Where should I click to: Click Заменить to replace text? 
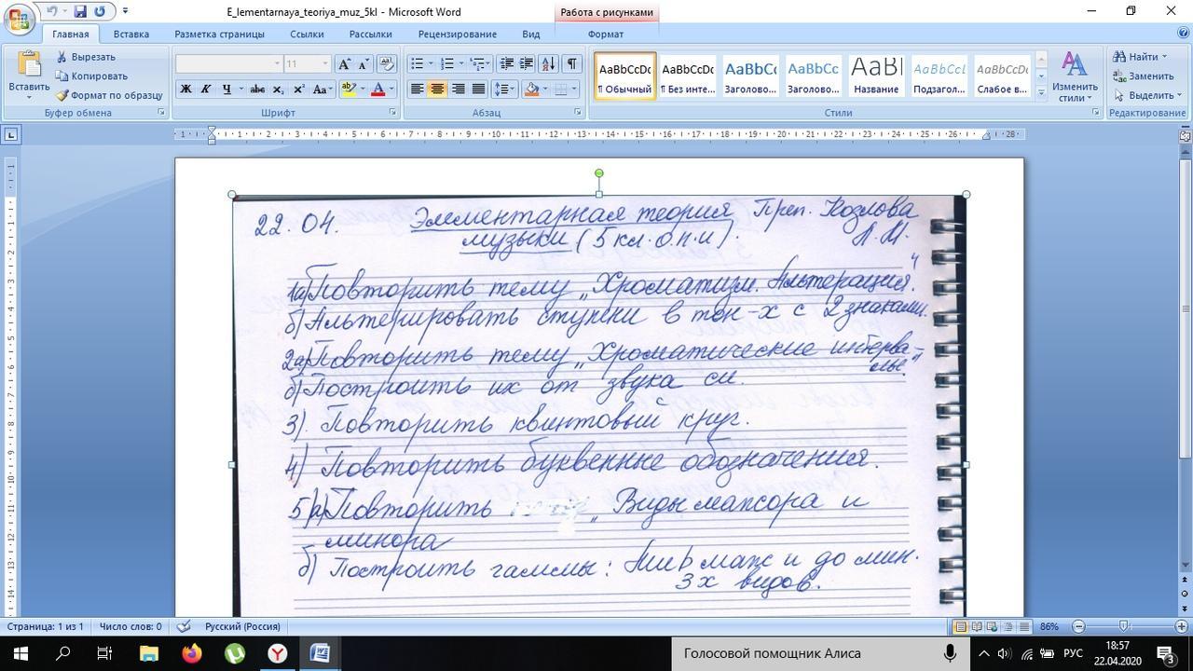[x=1144, y=75]
